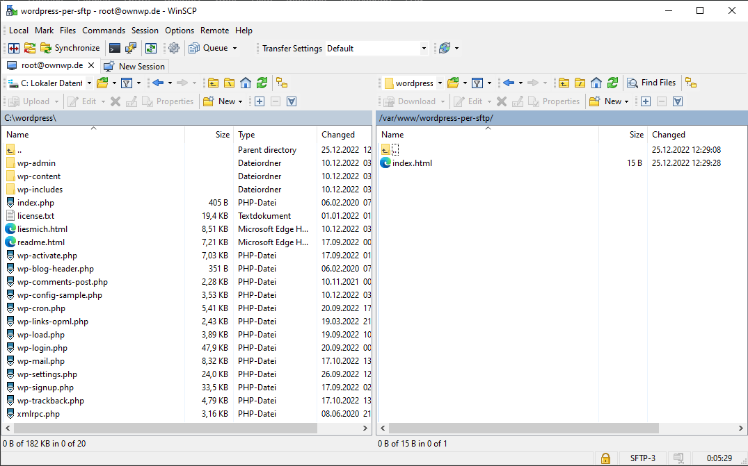Open the New Session tab
Image resolution: width=748 pixels, height=466 pixels.
pos(135,66)
